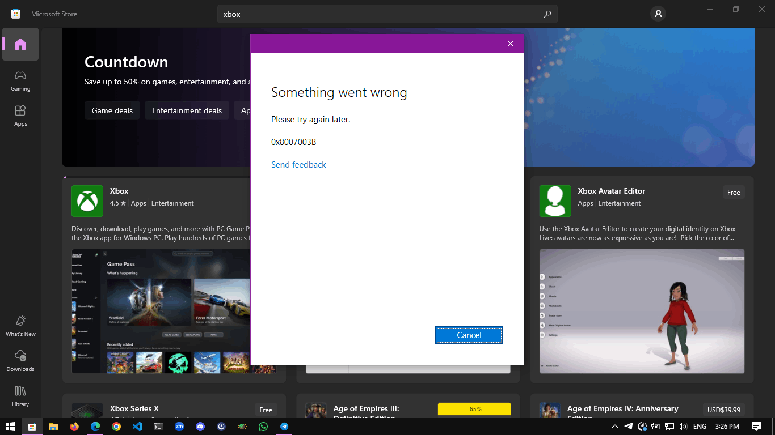Click Free button on Xbox Series X
The width and height of the screenshot is (775, 435).
pyautogui.click(x=266, y=410)
